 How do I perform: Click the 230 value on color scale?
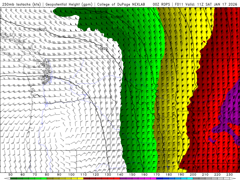(x=229, y=175)
